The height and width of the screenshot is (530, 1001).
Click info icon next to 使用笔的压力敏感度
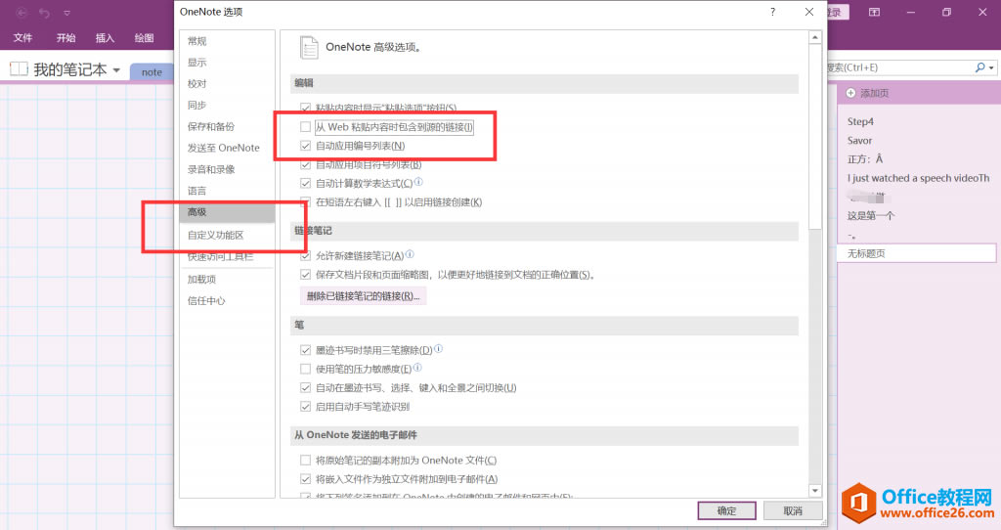tap(417, 367)
